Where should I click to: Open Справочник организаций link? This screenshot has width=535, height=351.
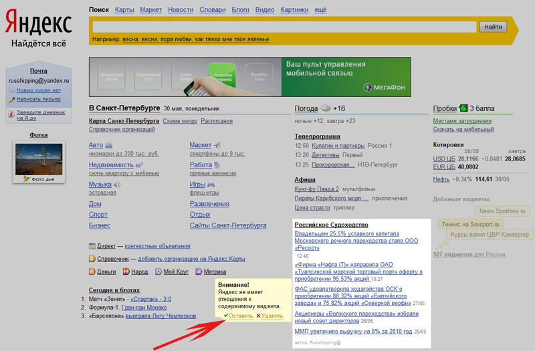click(x=122, y=130)
